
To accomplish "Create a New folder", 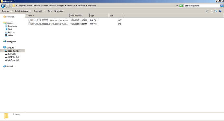I will point(58,11).
